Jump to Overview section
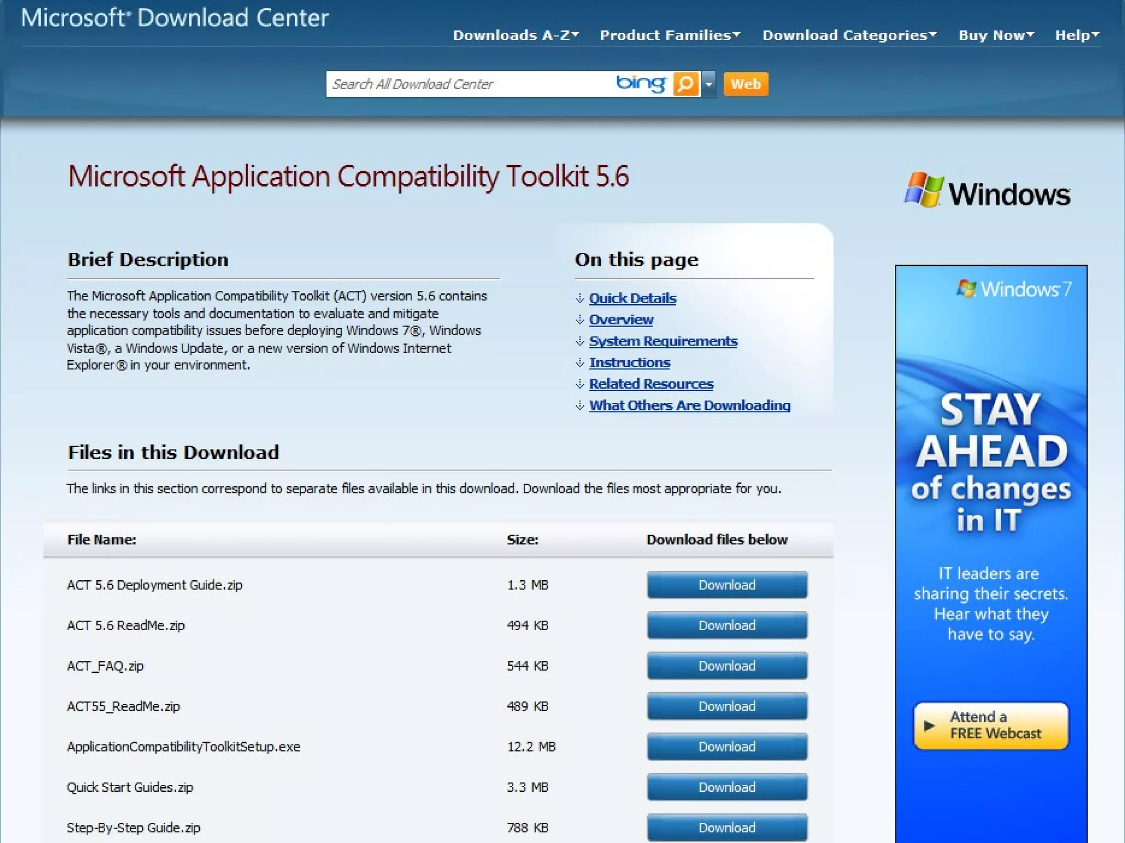This screenshot has width=1125, height=843. click(x=621, y=319)
